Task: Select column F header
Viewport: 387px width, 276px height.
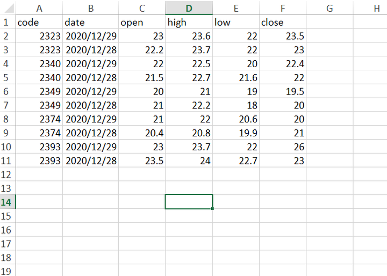Action: [283, 9]
